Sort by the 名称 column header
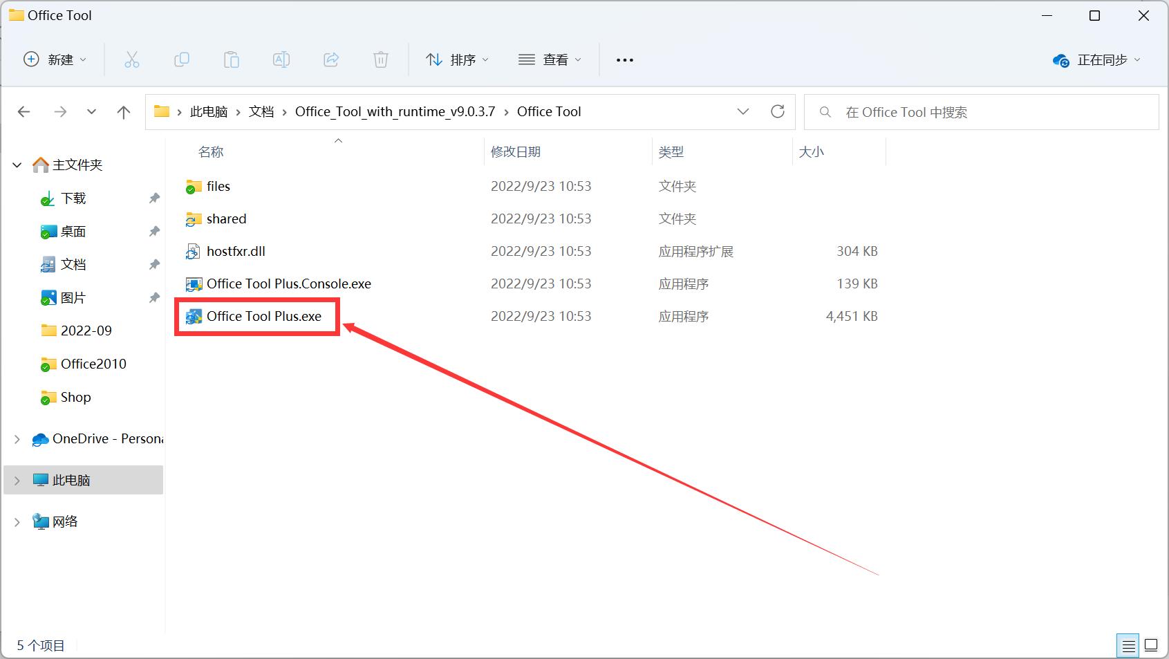 tap(211, 152)
